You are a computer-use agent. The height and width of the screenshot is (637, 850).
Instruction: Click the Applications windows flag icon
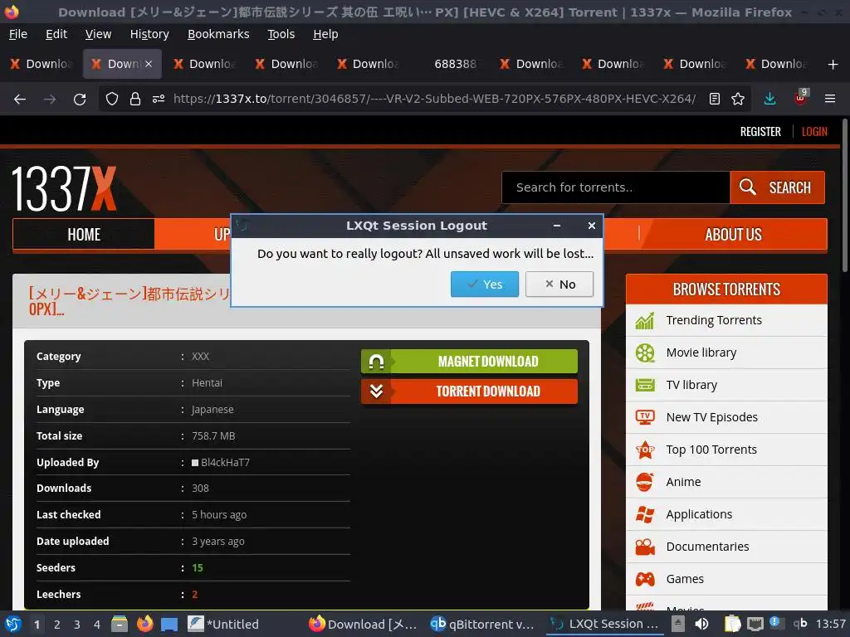644,514
